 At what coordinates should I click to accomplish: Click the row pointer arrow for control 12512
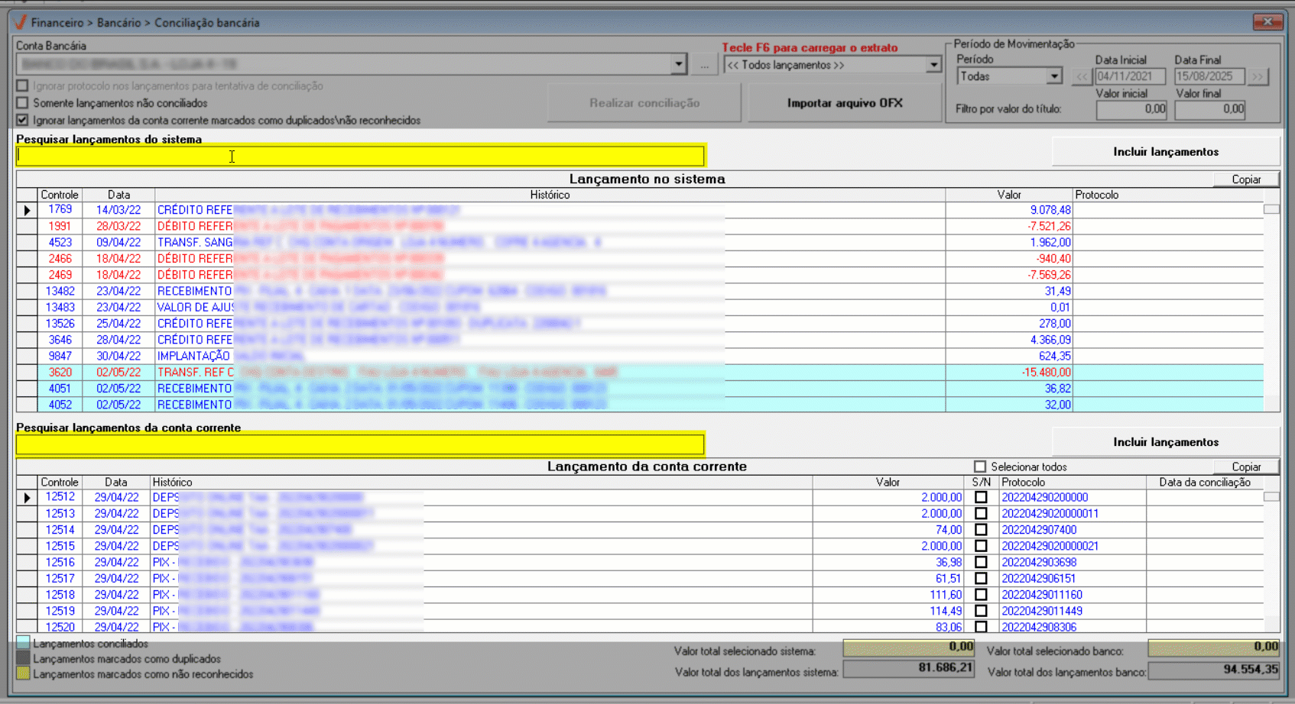28,498
